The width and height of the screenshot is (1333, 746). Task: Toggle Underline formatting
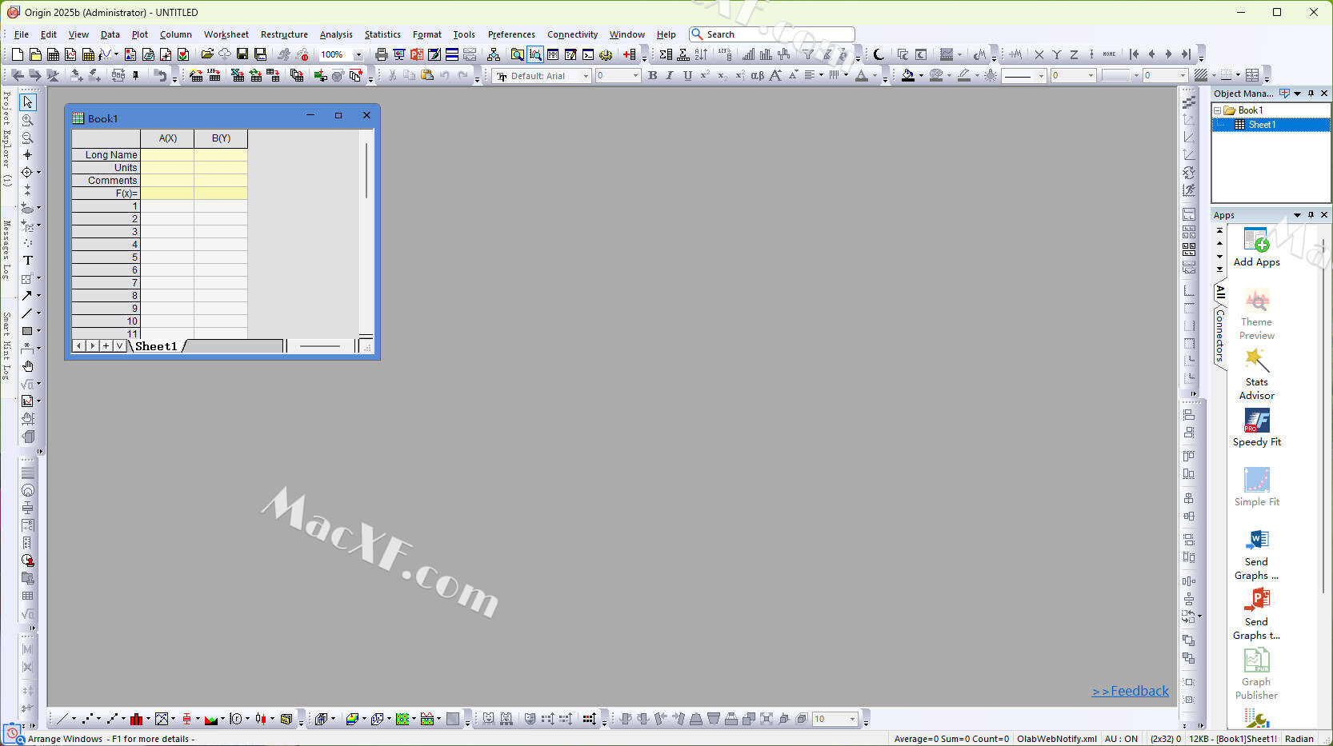pos(687,76)
